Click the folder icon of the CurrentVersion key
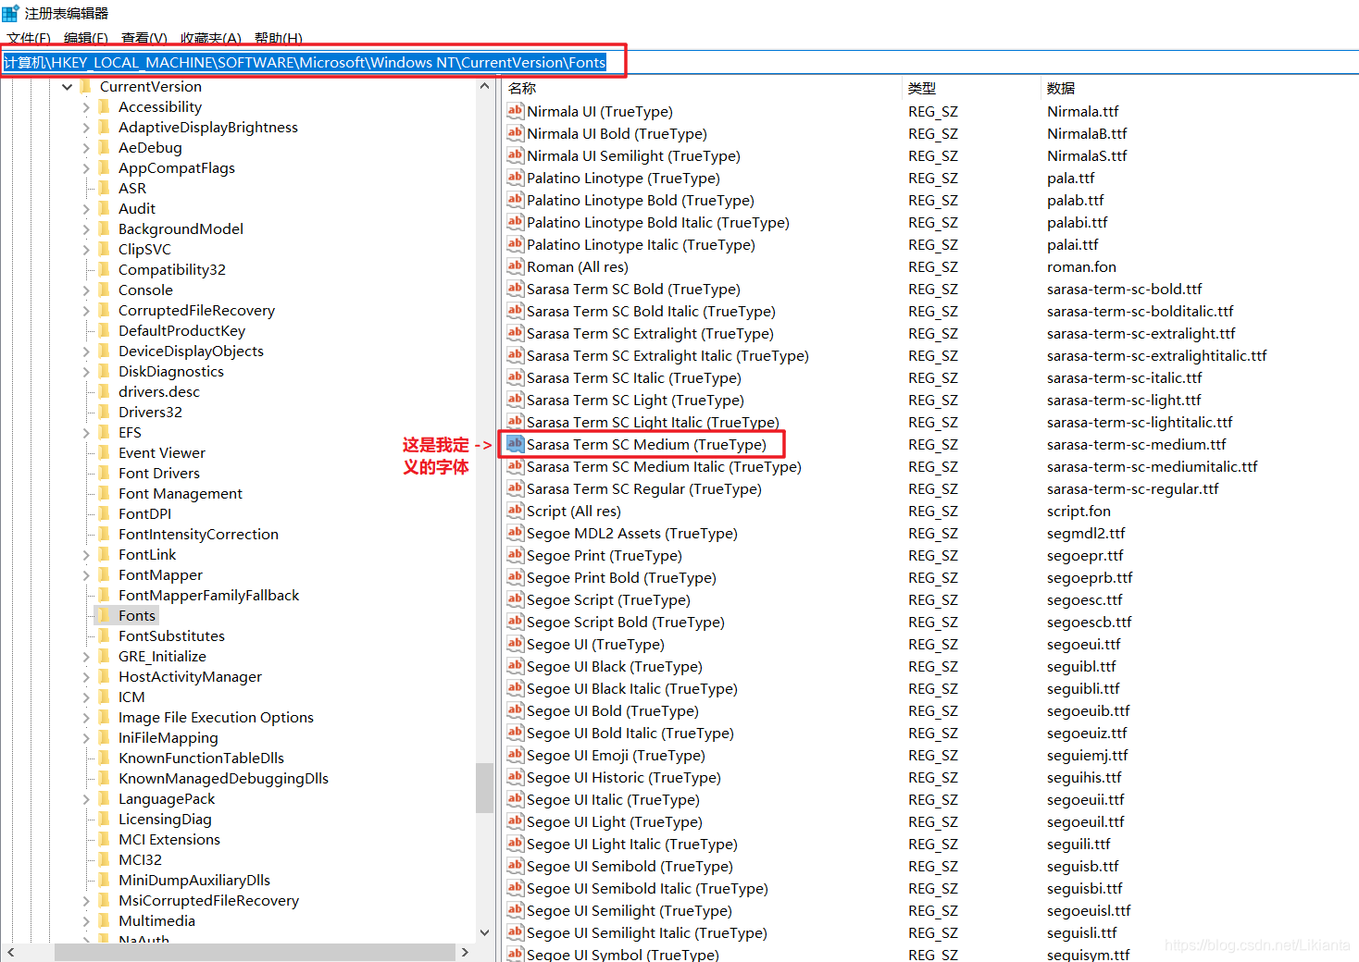Screen dimensions: 1359x962 [x=86, y=86]
